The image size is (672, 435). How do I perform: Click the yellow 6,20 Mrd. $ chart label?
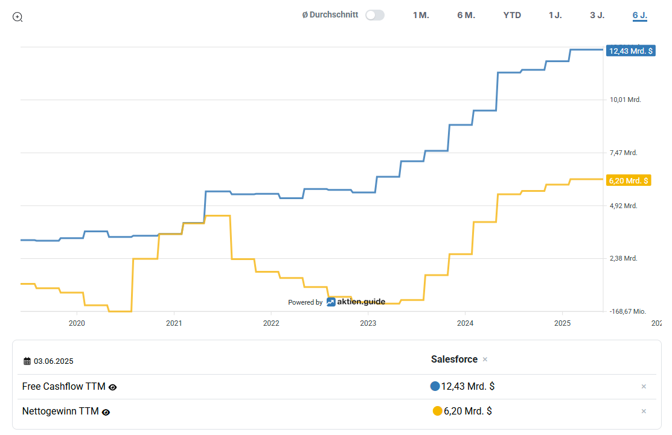tap(629, 180)
